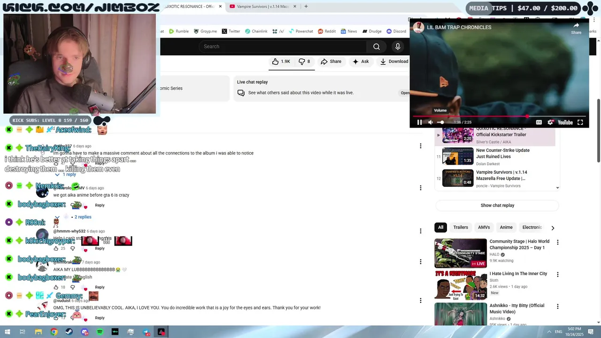Click the YouTube search magnifier button
This screenshot has height=338, width=601.
[x=377, y=46]
